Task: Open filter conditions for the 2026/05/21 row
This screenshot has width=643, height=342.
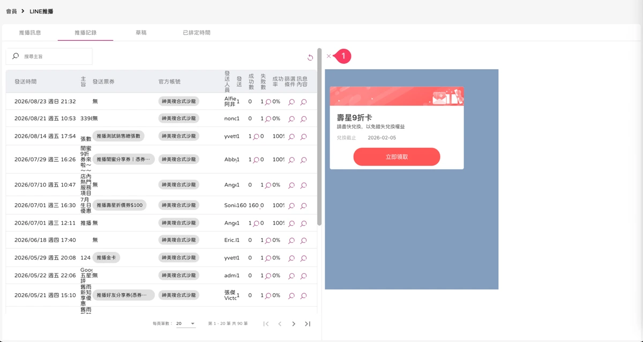Action: pos(291,296)
